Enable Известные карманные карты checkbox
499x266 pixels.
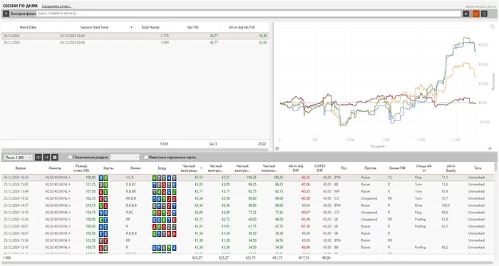pos(145,157)
